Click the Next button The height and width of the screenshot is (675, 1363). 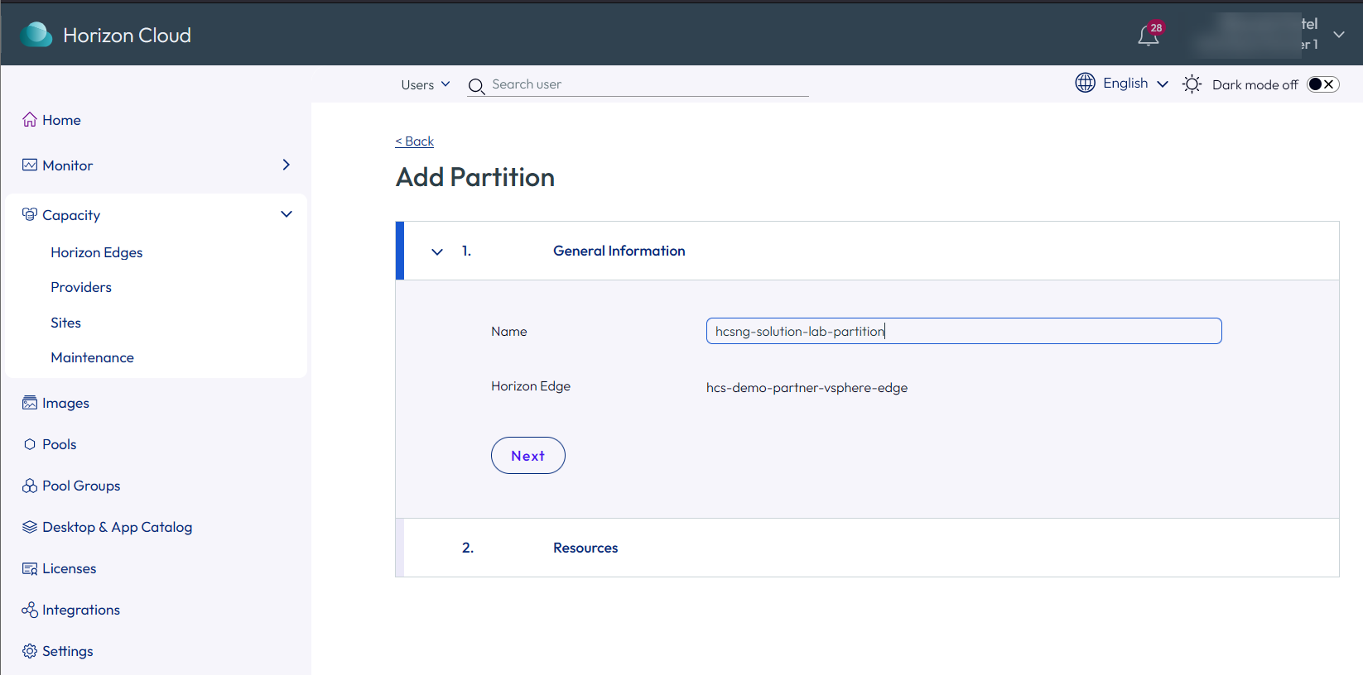click(x=528, y=455)
